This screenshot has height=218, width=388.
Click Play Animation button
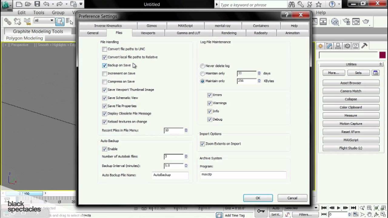click(x=339, y=208)
